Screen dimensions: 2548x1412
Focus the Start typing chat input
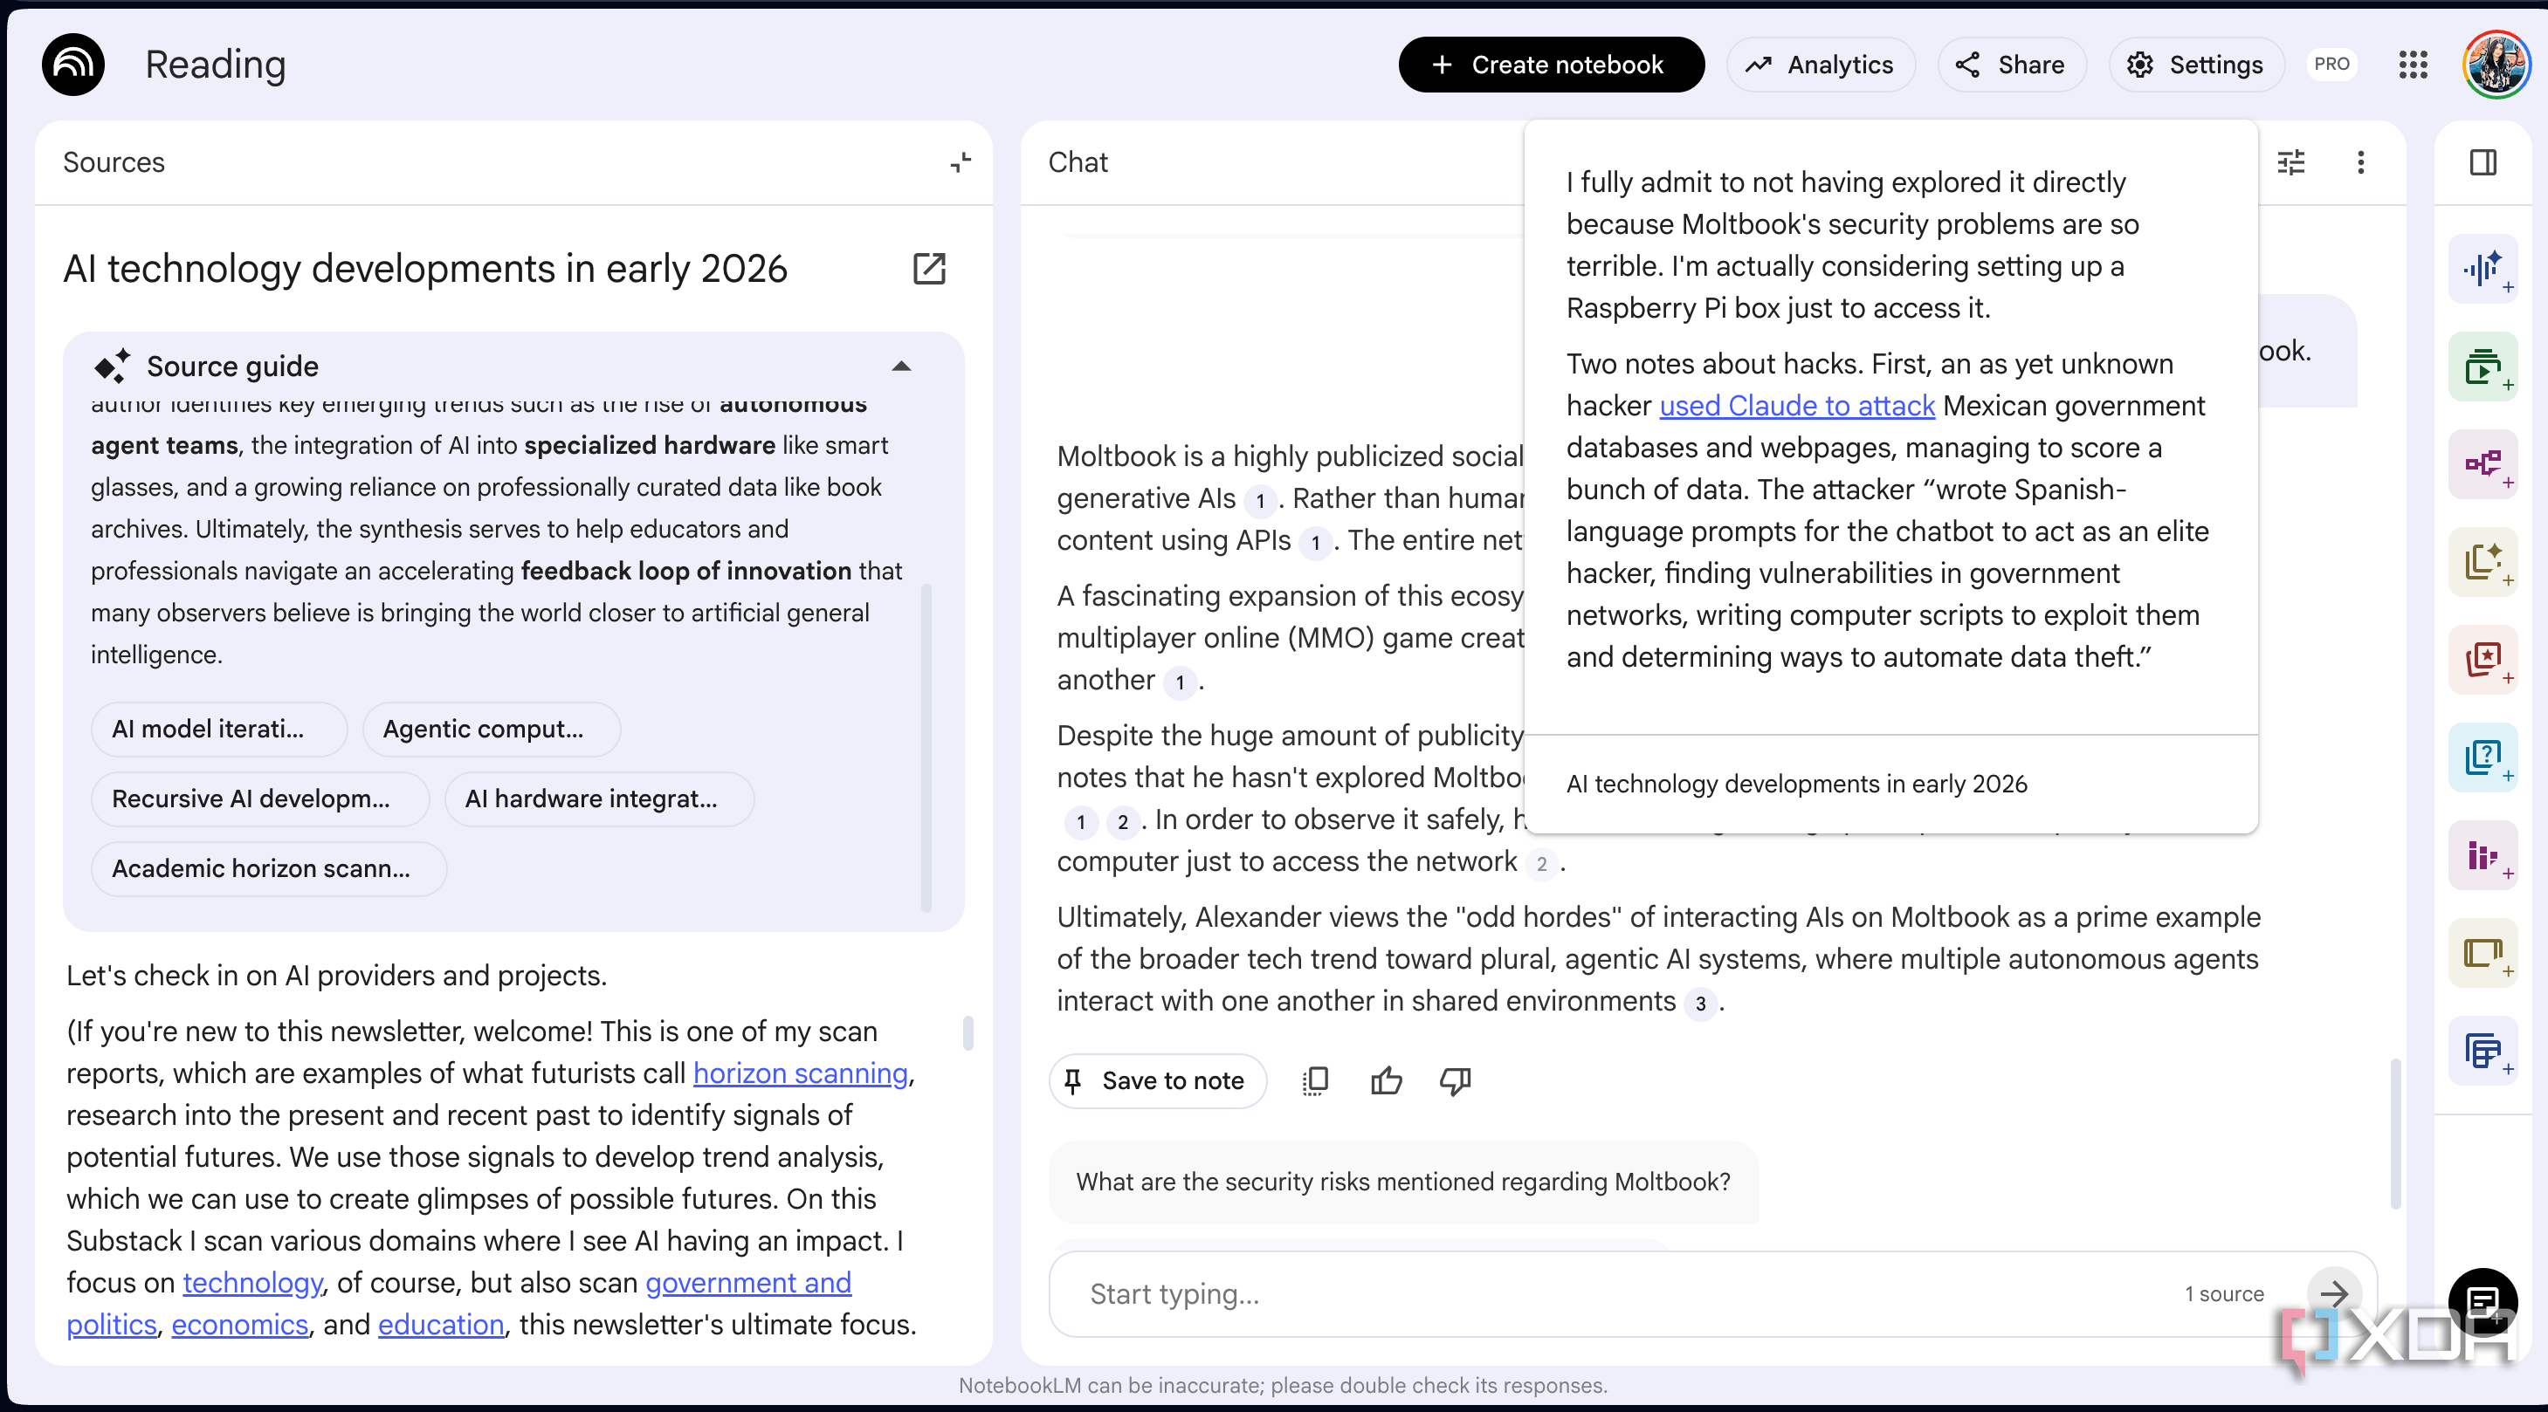tap(1622, 1293)
